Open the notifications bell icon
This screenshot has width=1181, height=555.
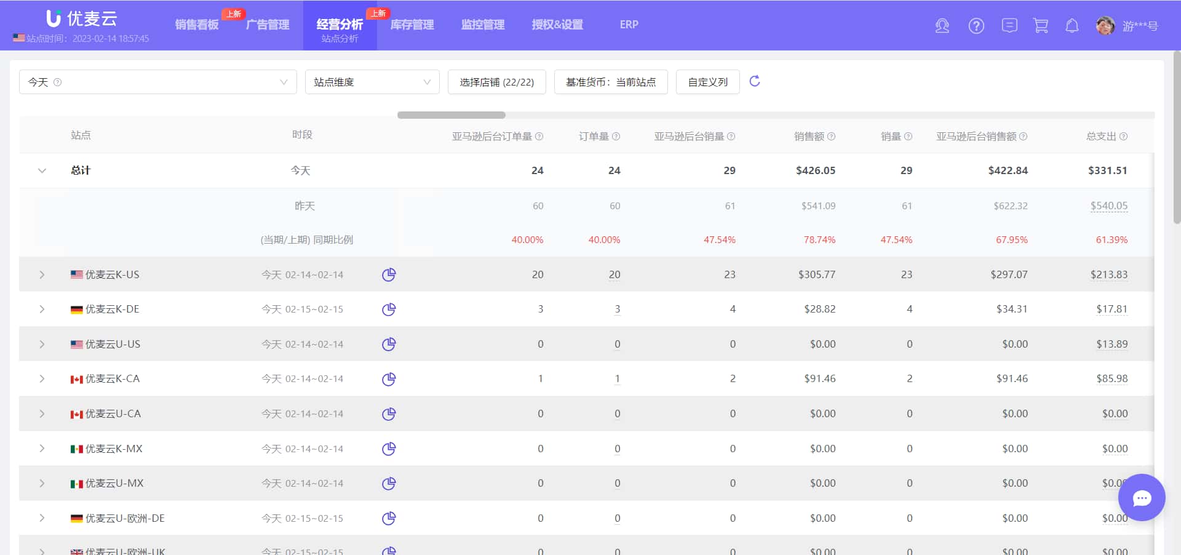[x=1072, y=25]
